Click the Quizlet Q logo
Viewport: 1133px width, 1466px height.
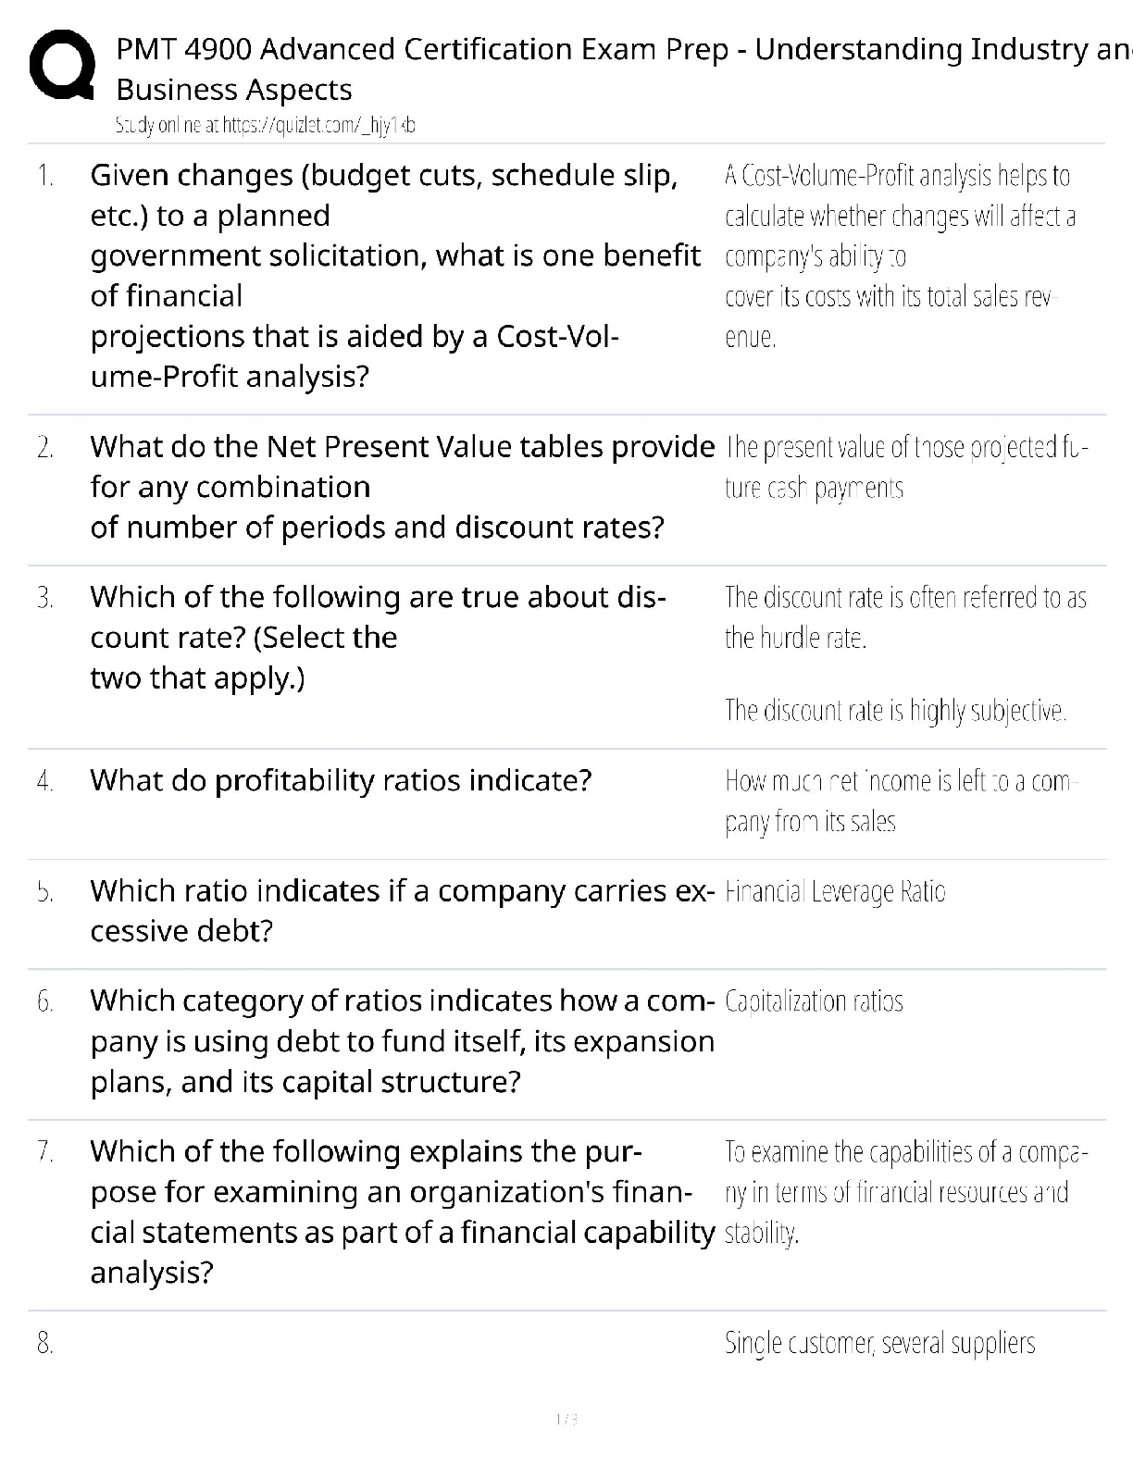tap(61, 67)
